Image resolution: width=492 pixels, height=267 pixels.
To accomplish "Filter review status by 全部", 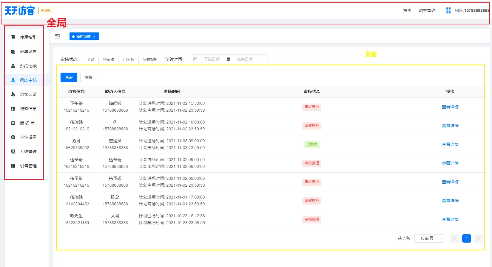I will tap(90, 60).
